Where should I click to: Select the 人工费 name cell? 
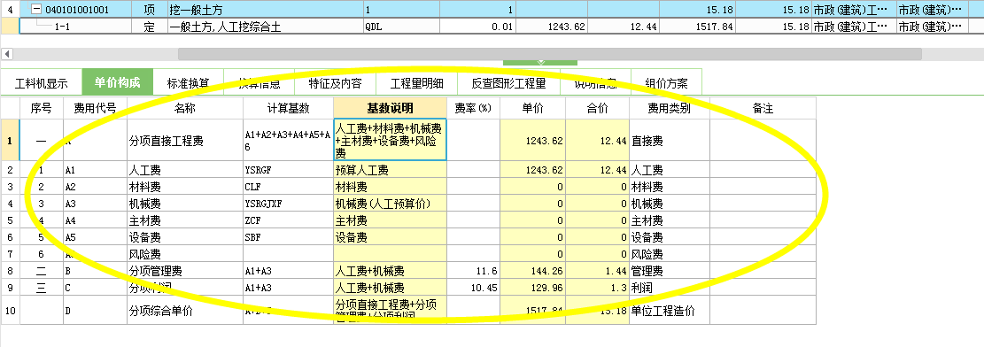[x=185, y=170]
